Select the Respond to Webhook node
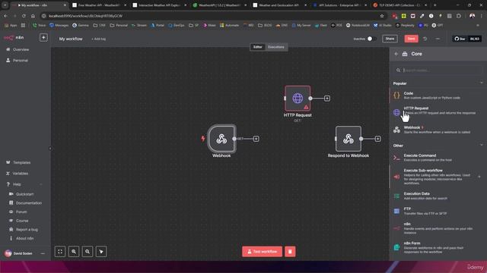The width and height of the screenshot is (487, 273). tap(349, 139)
